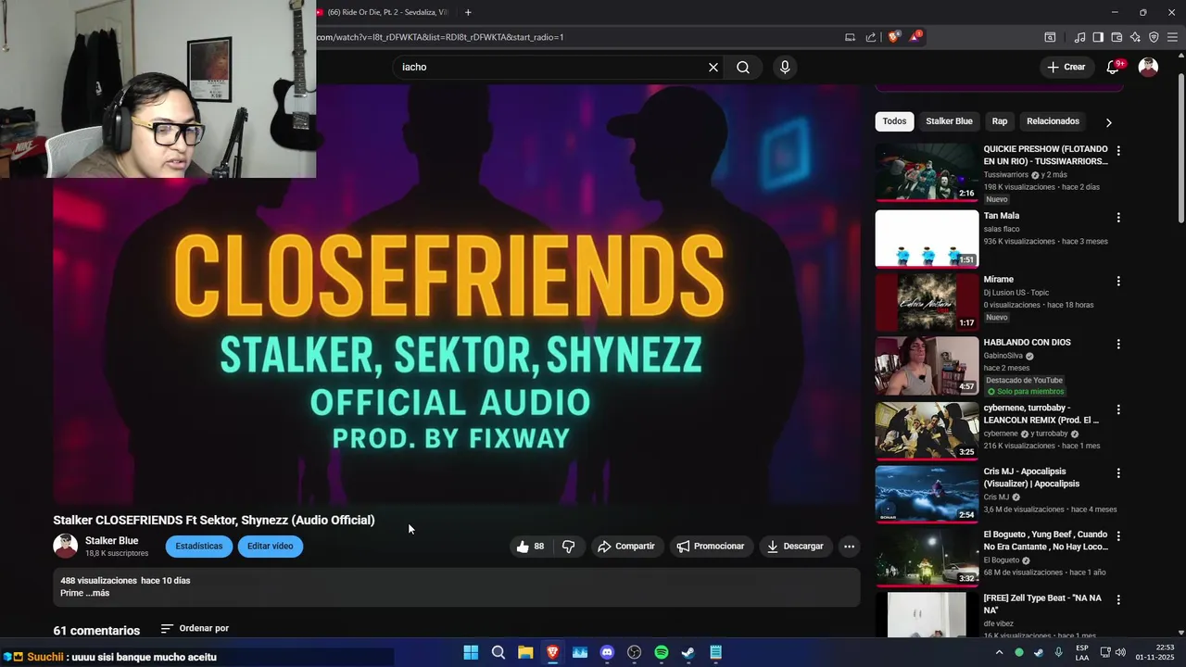This screenshot has height=667, width=1186.
Task: Click the YouTube search input field
Action: tap(551, 67)
